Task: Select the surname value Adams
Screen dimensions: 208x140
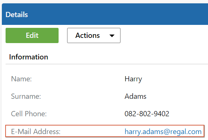Action: tap(135, 96)
